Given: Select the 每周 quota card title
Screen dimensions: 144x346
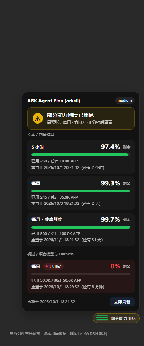Looking at the screenshot, I should pyautogui.click(x=36, y=183).
